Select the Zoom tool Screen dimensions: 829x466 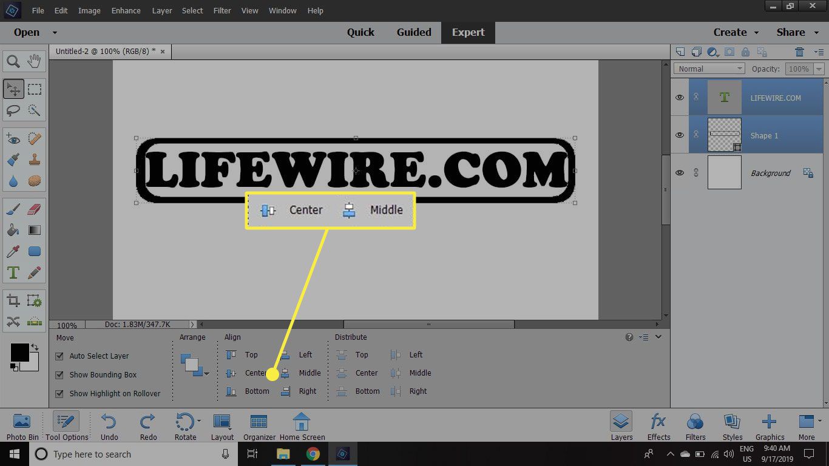click(x=13, y=61)
